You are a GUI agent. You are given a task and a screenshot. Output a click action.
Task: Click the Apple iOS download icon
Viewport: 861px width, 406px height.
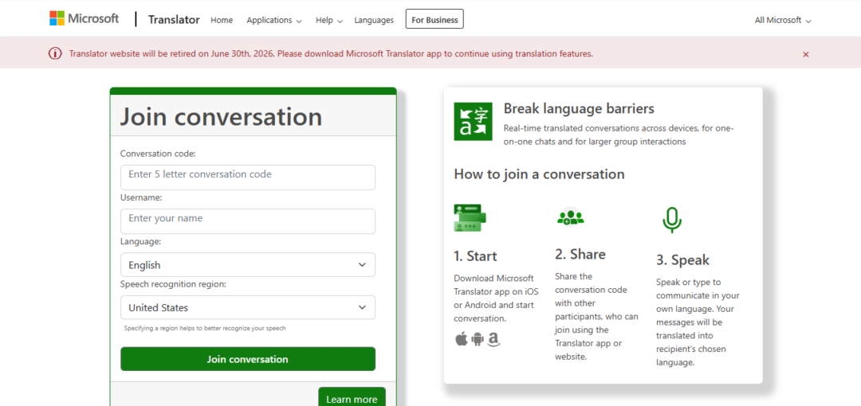tap(461, 340)
